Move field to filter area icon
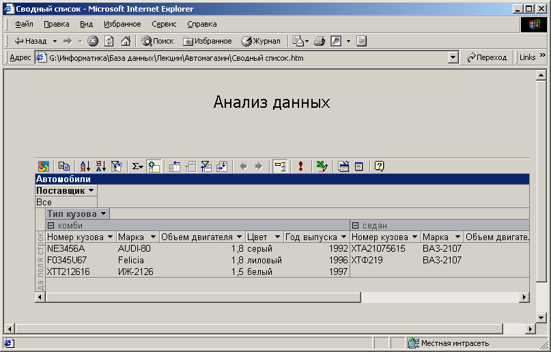The image size is (551, 352). [206, 166]
